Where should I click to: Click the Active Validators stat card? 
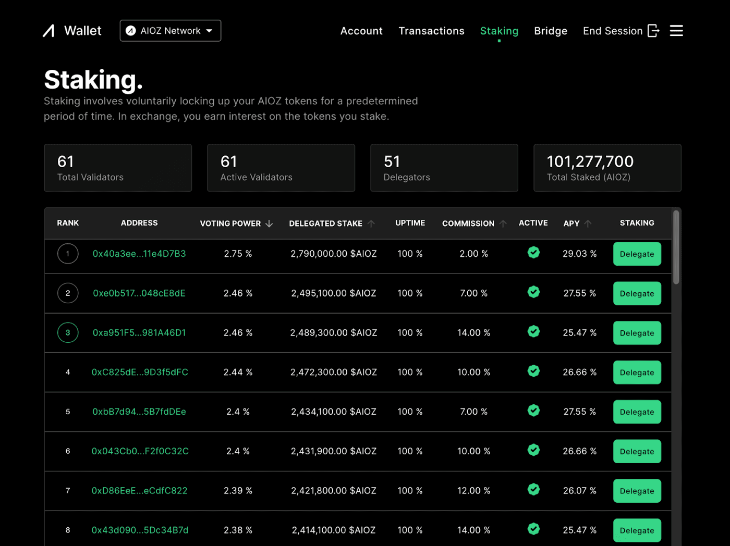(x=281, y=168)
